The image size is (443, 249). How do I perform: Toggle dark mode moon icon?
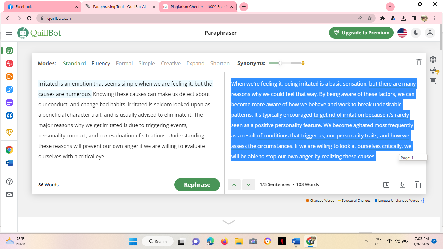pos(416,33)
